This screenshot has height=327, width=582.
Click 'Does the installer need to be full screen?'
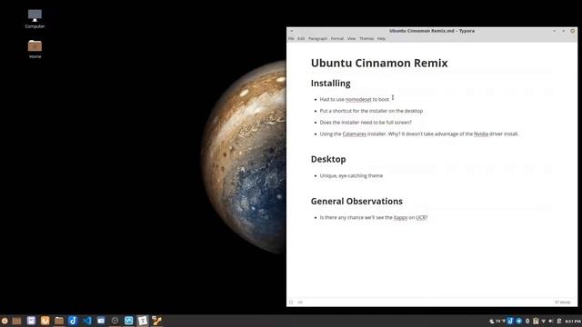click(x=366, y=123)
